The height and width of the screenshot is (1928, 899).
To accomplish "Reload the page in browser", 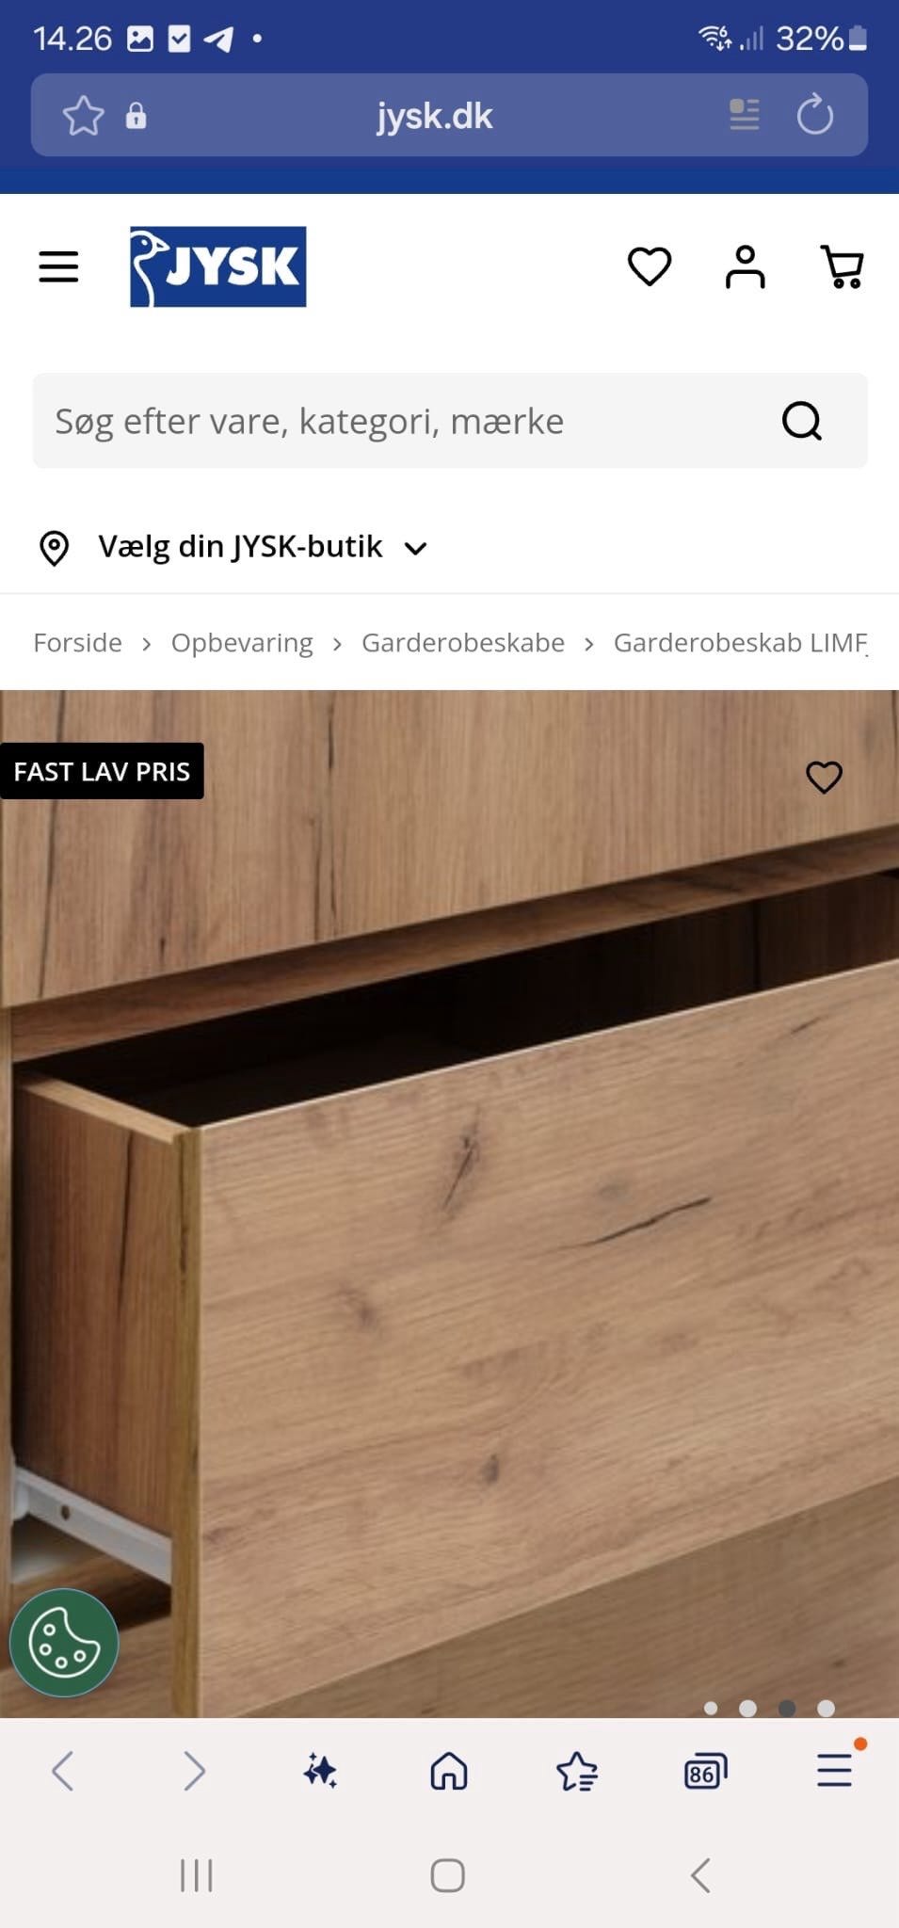I will 815,116.
